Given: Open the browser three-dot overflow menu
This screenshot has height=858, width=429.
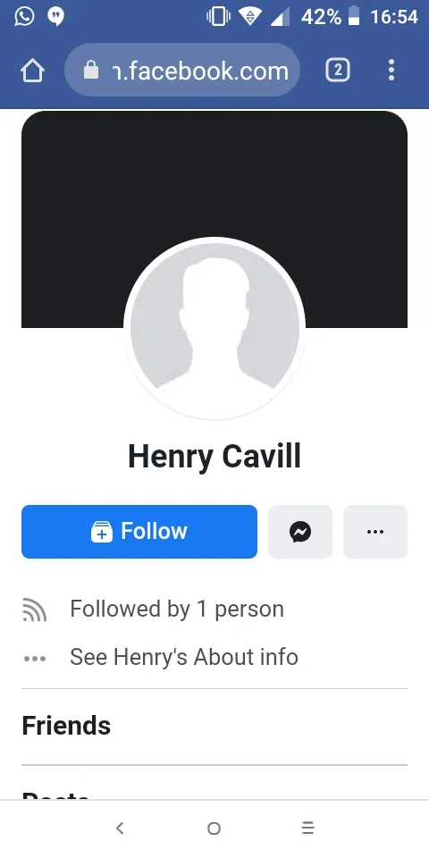Looking at the screenshot, I should (391, 70).
